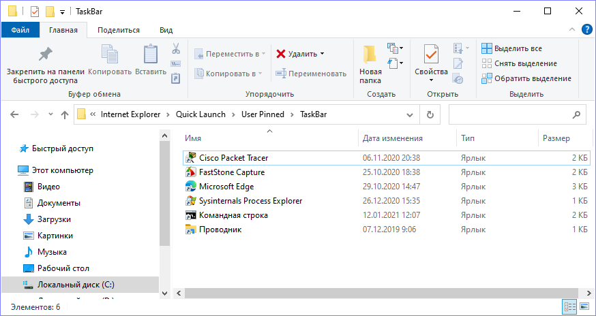596x316 pixels.
Task: Click the navigation pane scroll down arrow
Action: tap(164, 293)
